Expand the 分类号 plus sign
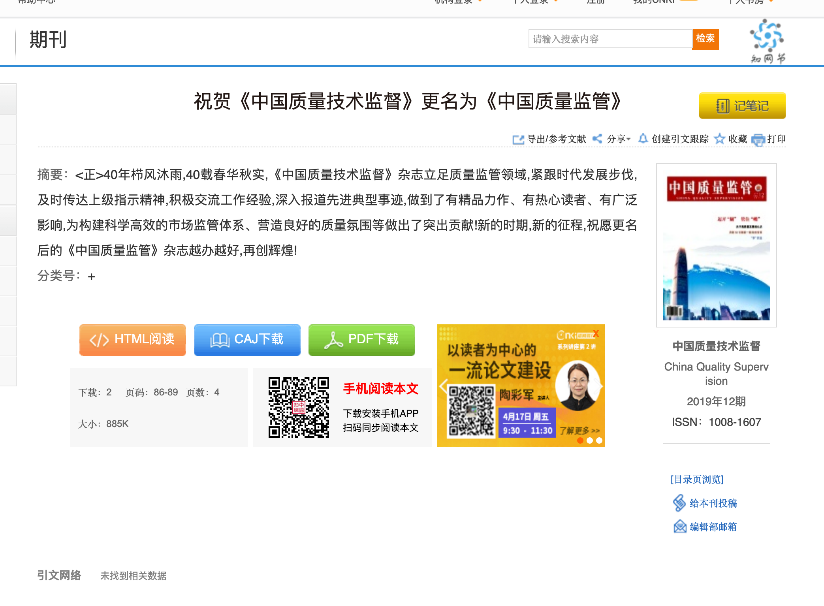The height and width of the screenshot is (606, 824). point(92,277)
